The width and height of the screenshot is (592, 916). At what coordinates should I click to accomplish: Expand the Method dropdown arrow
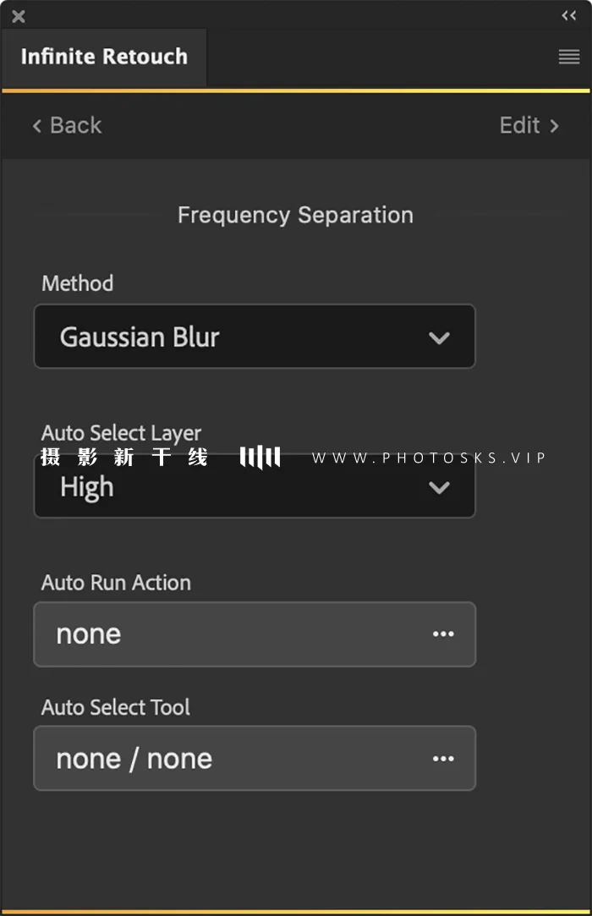tap(439, 337)
